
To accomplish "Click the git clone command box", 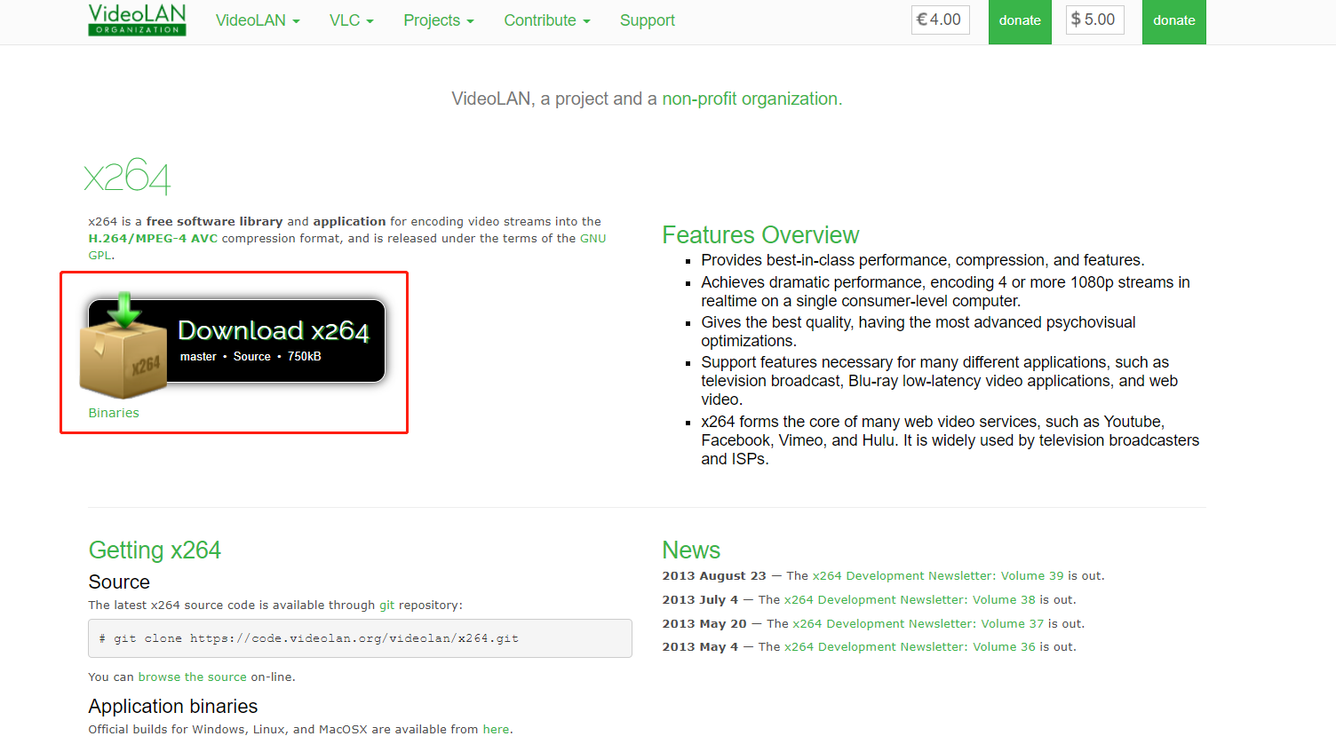I will [360, 638].
